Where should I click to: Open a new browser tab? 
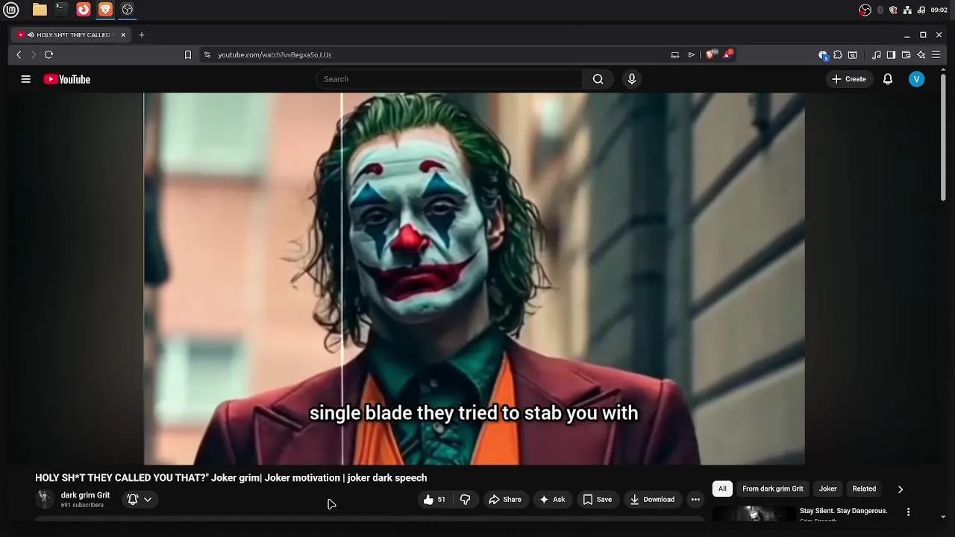click(x=142, y=35)
